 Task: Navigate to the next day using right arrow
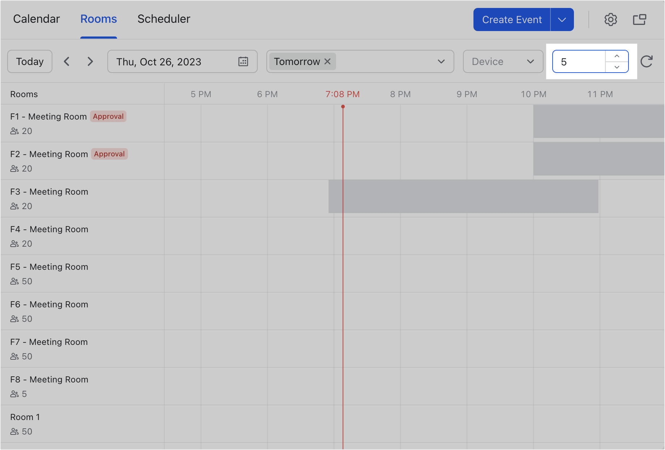[90, 61]
